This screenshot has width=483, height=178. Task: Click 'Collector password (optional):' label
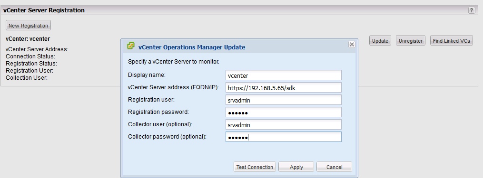[167, 137]
